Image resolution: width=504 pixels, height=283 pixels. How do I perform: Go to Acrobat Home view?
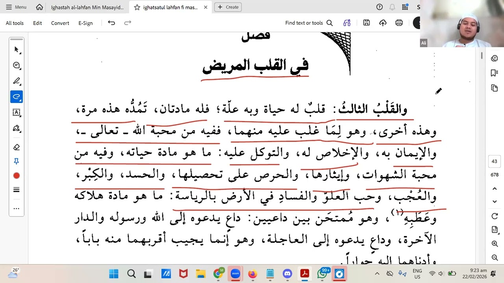click(x=39, y=7)
